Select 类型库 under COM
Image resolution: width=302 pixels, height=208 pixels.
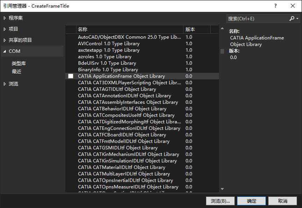pos(19,64)
